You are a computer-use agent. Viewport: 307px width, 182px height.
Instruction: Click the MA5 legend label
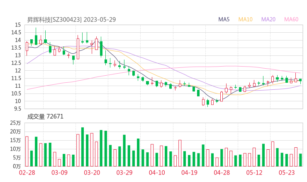tap(224, 19)
